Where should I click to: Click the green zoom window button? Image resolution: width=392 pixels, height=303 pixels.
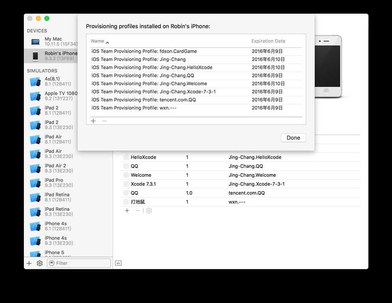tap(47, 18)
